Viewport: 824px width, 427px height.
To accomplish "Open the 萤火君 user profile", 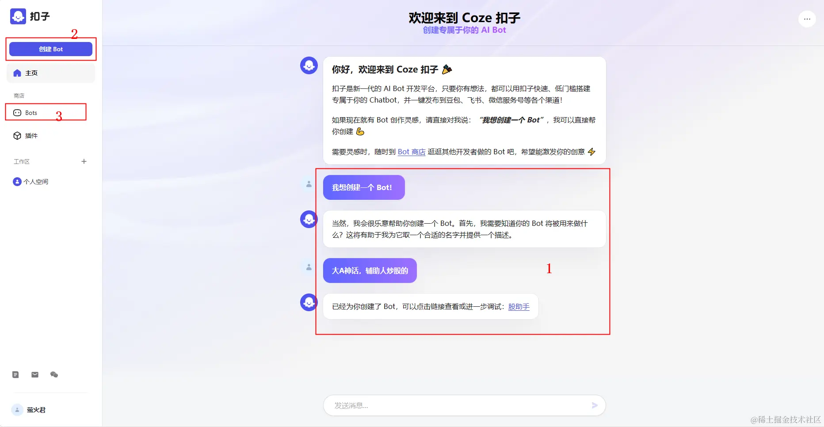I will [x=29, y=410].
